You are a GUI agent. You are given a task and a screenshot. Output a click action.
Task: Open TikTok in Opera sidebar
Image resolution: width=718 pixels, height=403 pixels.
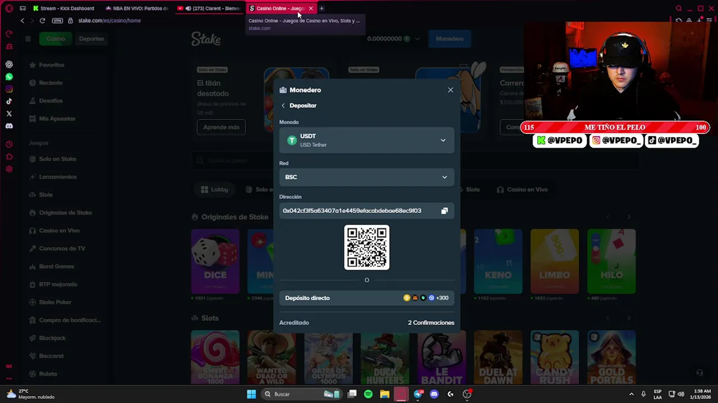tap(9, 101)
